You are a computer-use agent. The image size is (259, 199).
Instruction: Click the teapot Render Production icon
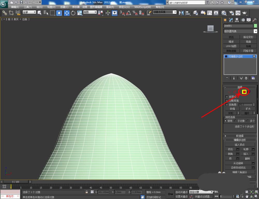(244, 13)
